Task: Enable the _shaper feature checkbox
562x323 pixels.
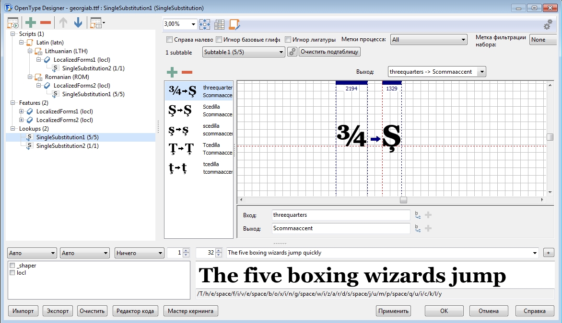Action: [x=12, y=266]
